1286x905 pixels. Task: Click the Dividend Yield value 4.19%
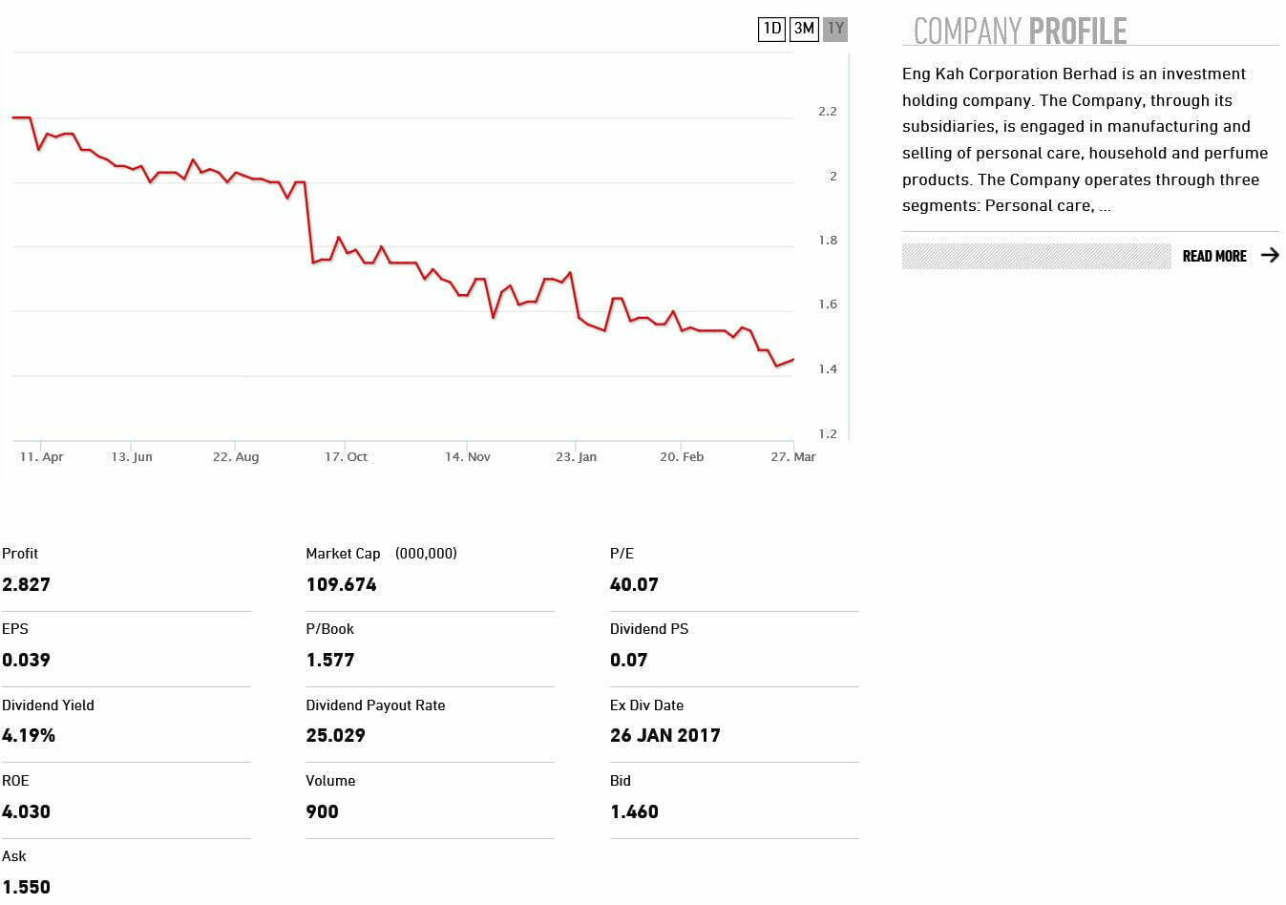click(29, 735)
